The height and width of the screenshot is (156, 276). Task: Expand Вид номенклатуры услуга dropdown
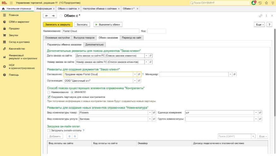click(x=150, y=119)
